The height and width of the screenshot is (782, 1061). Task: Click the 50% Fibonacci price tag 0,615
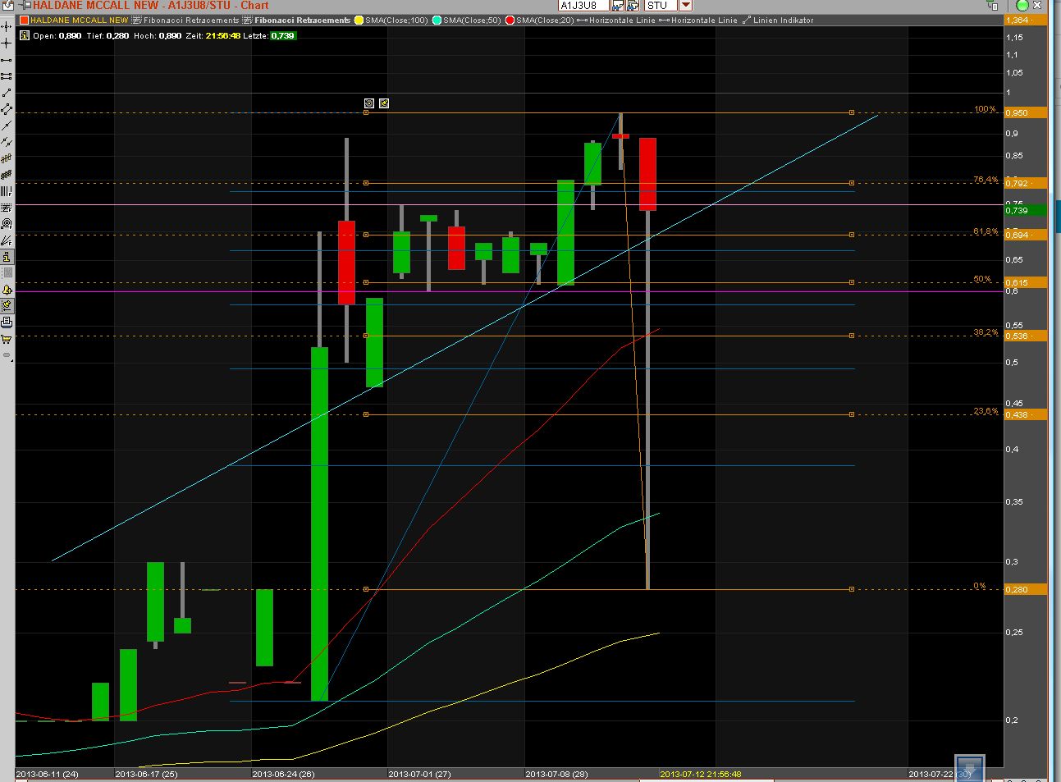pyautogui.click(x=1026, y=282)
